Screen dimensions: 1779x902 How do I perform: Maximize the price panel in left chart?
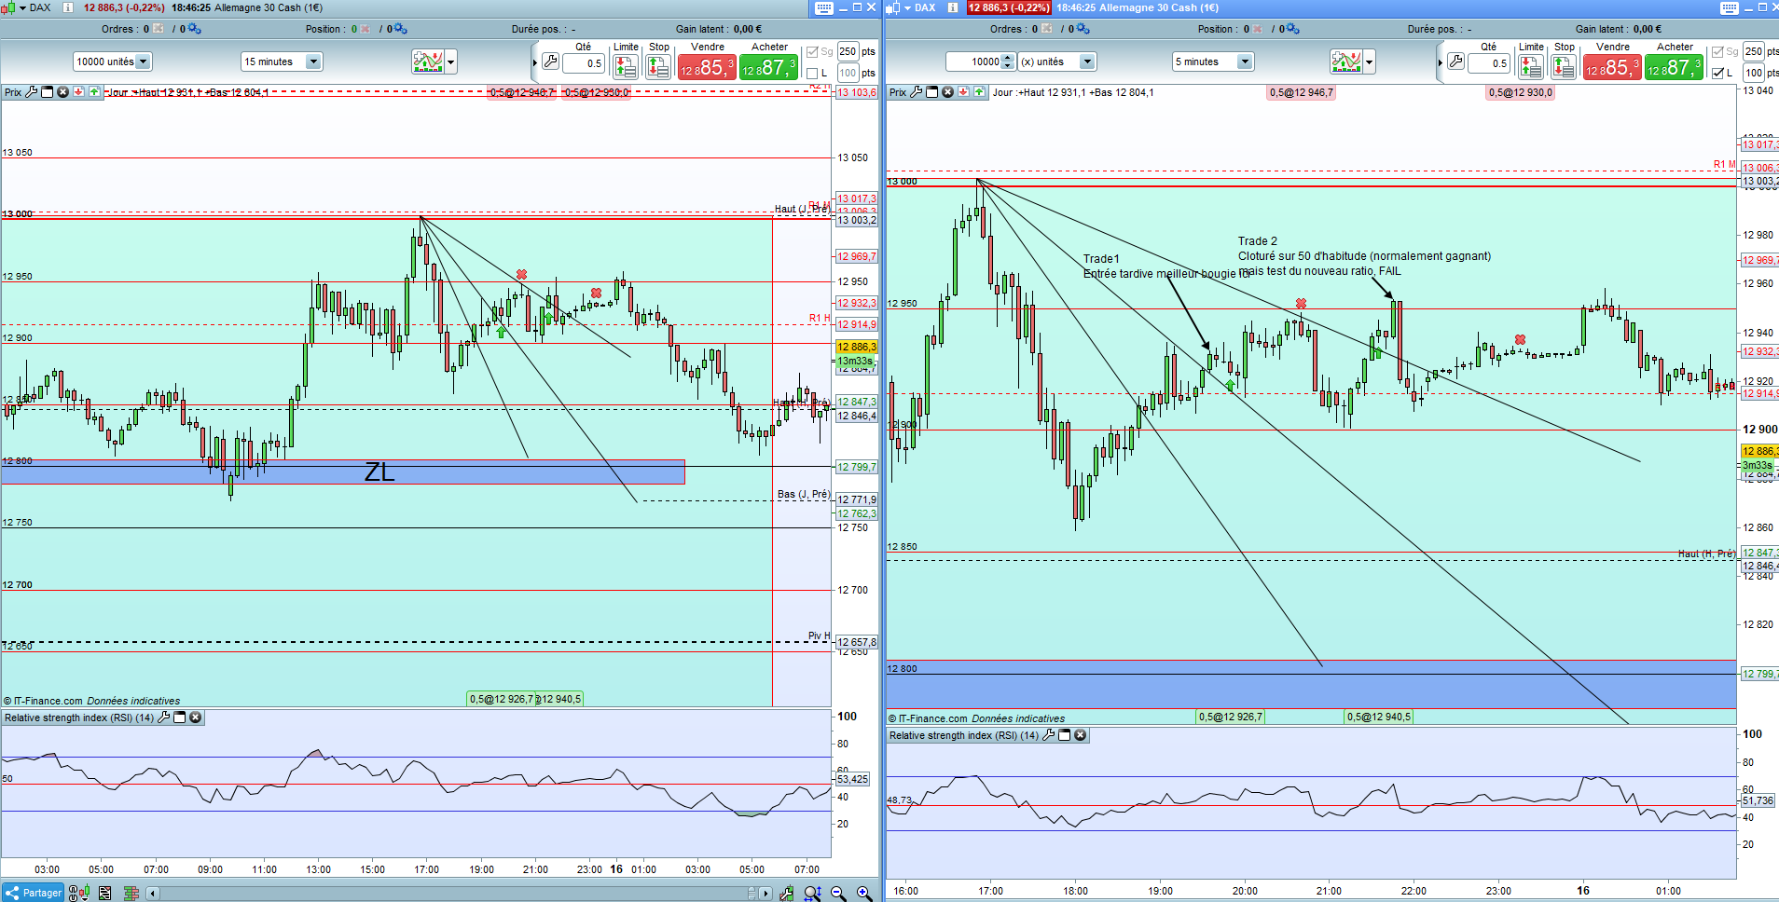(x=47, y=92)
